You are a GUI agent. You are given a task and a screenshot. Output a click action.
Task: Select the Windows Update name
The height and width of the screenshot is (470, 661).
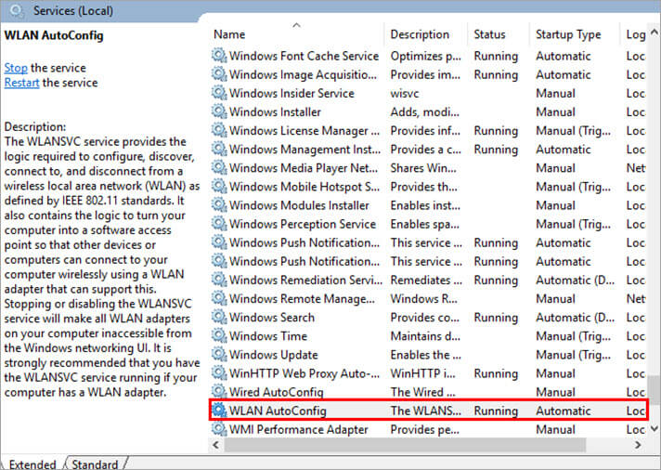[274, 355]
